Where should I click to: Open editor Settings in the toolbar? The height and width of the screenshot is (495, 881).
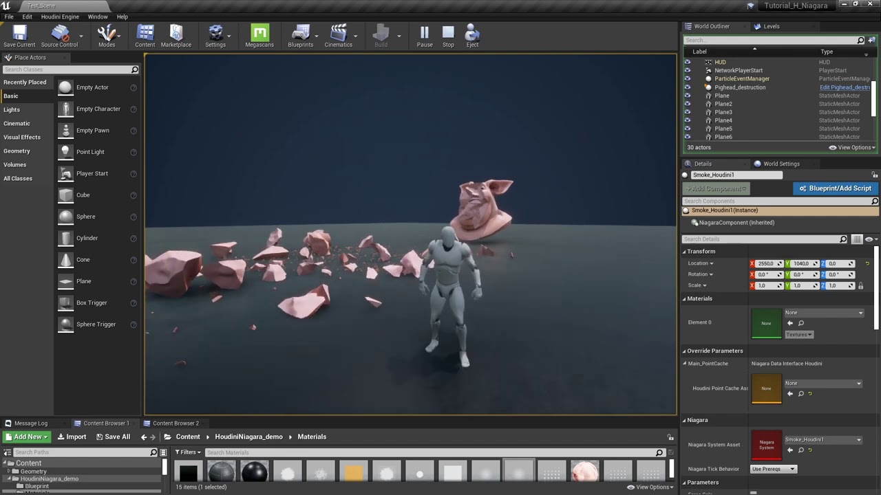[215, 36]
